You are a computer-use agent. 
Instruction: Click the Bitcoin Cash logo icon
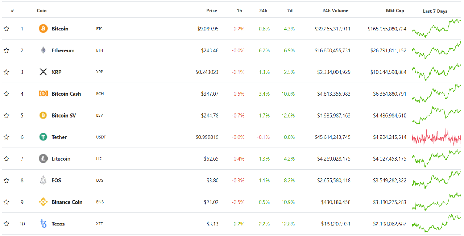(x=43, y=94)
